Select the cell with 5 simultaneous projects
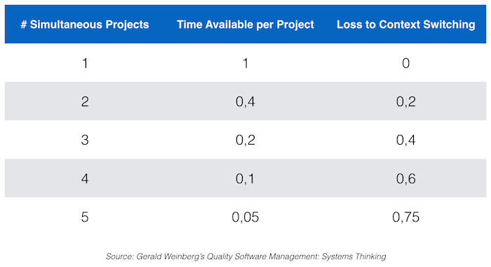 pos(85,217)
